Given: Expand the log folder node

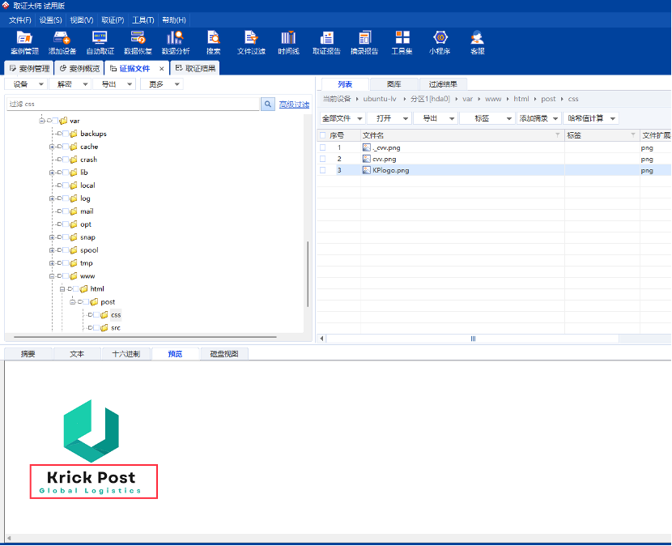Looking at the screenshot, I should (x=52, y=198).
